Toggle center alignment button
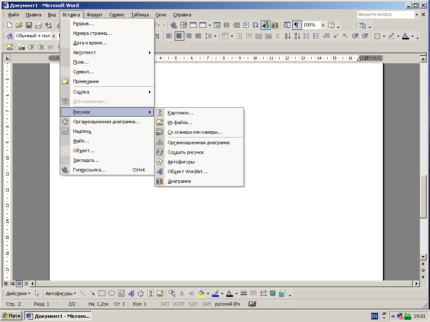This screenshot has width=430, height=322. [x=179, y=36]
